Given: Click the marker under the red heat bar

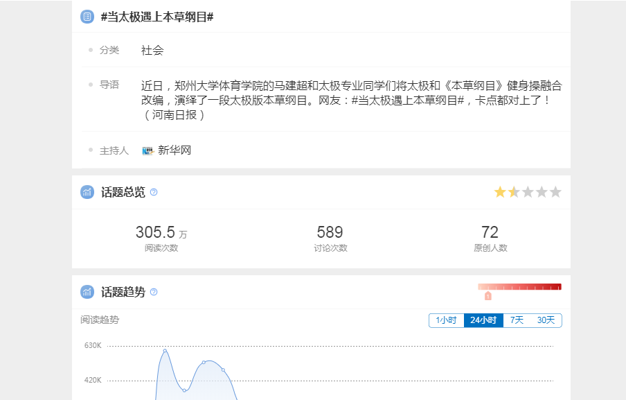Looking at the screenshot, I should click(x=488, y=296).
